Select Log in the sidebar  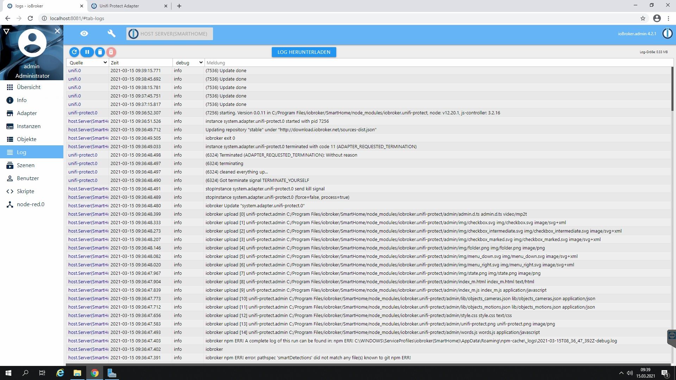click(32, 152)
